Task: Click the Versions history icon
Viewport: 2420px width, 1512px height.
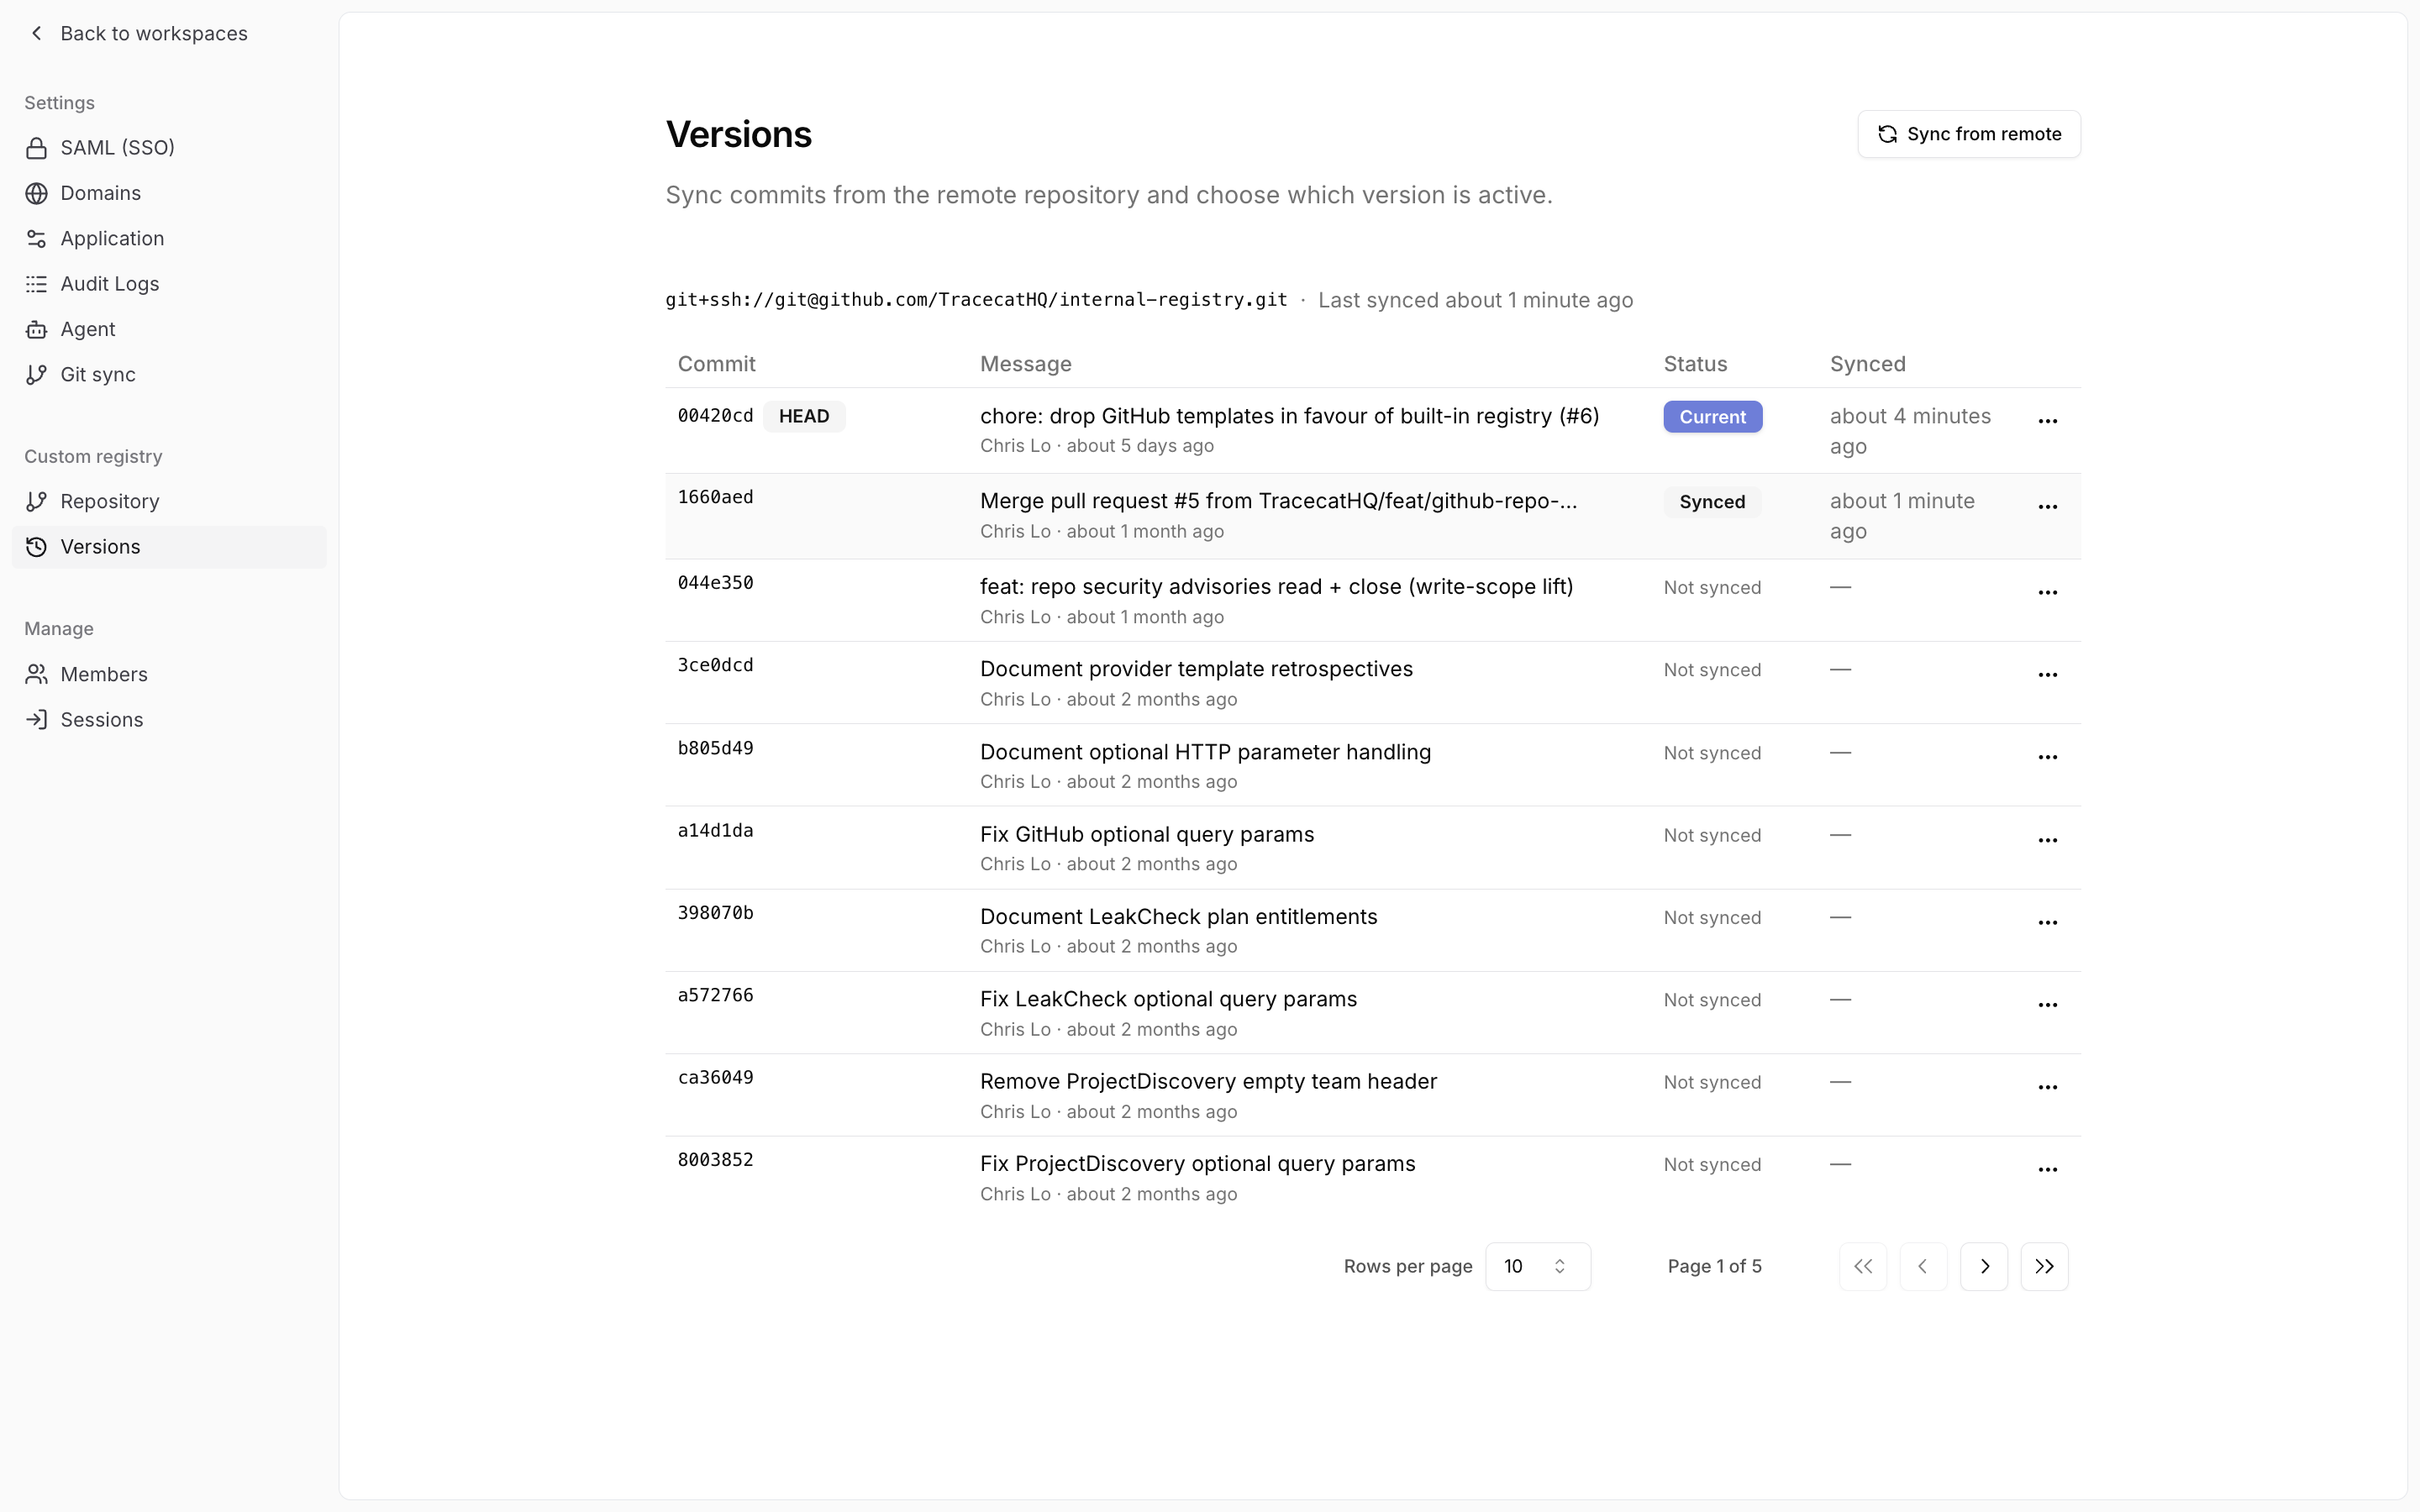Action: (x=37, y=547)
